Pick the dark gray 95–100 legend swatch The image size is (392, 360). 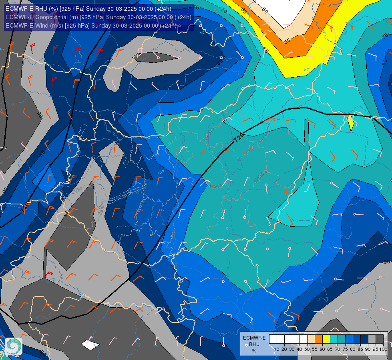pyautogui.click(x=380, y=339)
